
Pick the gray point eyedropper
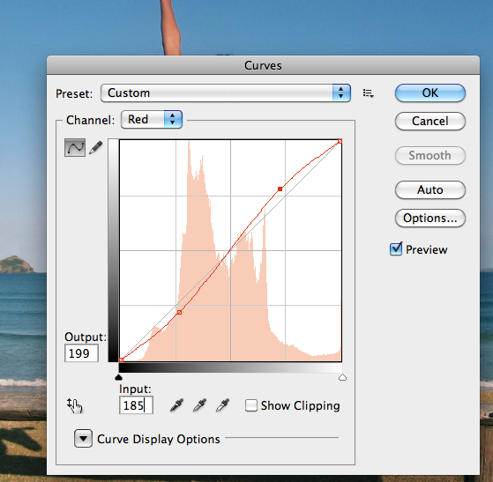(199, 405)
